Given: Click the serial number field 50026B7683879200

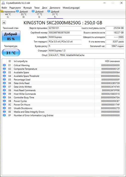Looking at the screenshot, I should (x=65, y=33).
